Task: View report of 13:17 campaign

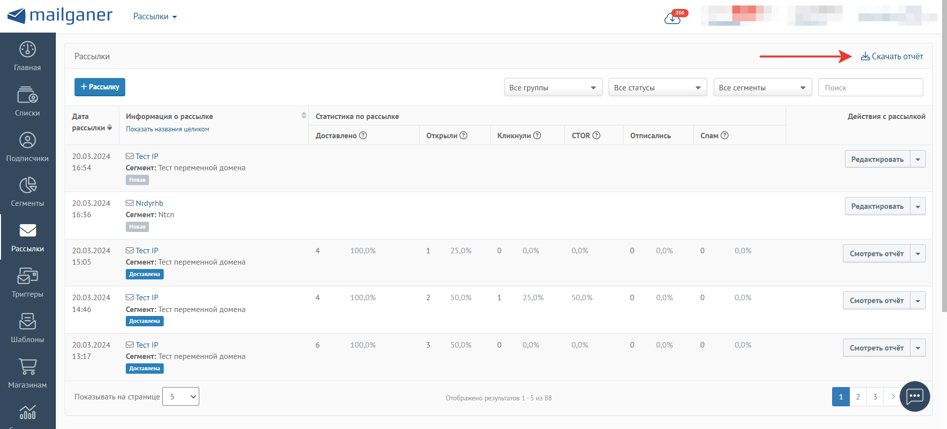Action: (x=876, y=348)
